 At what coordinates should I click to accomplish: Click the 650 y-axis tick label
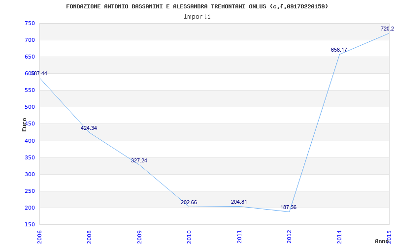30,57
